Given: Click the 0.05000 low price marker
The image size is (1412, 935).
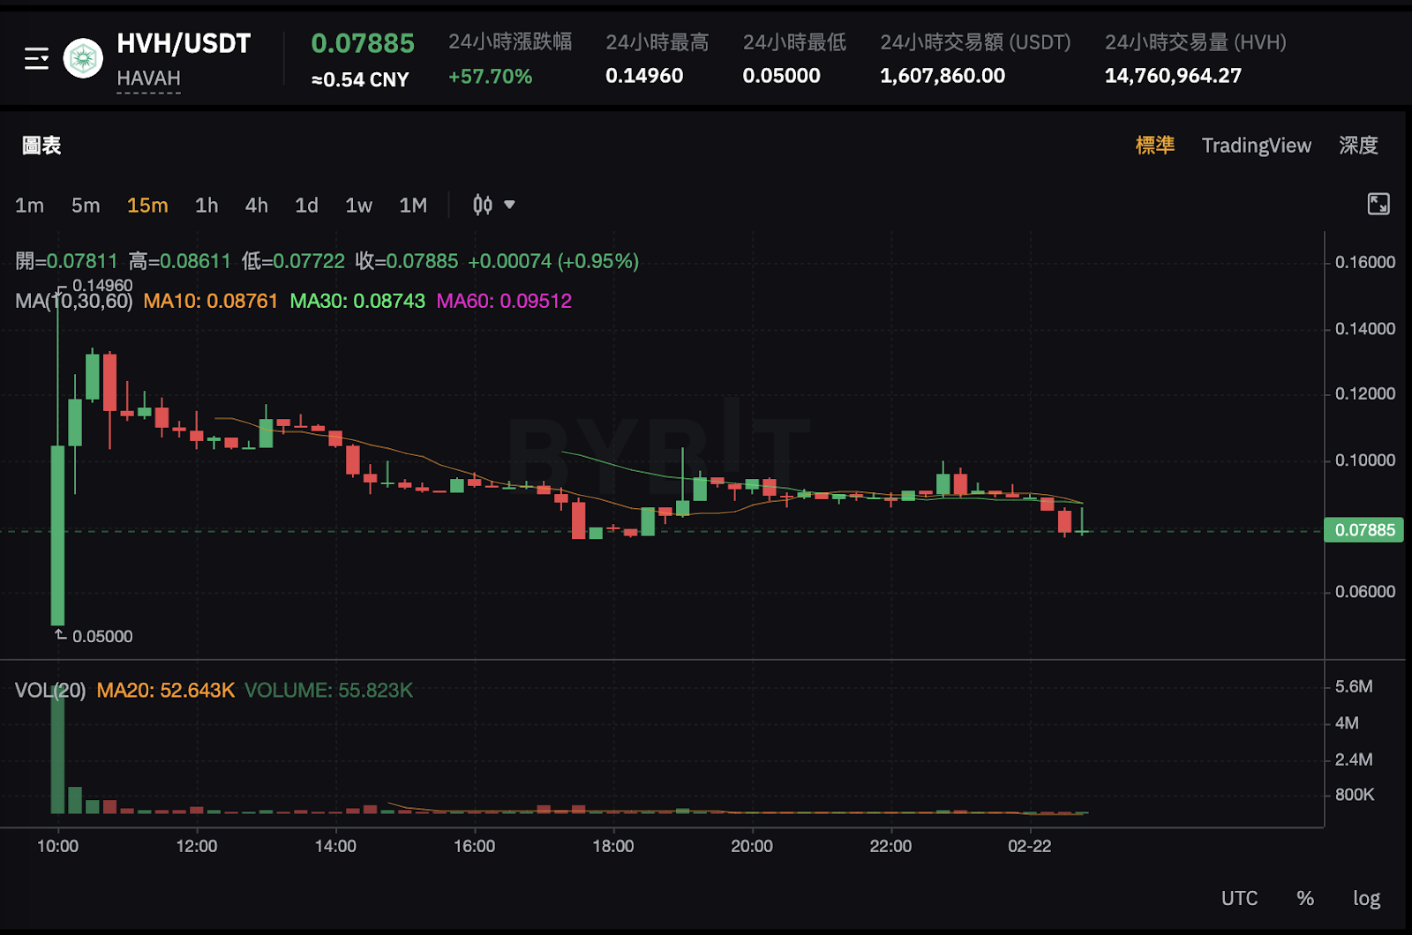Looking at the screenshot, I should click(x=102, y=636).
